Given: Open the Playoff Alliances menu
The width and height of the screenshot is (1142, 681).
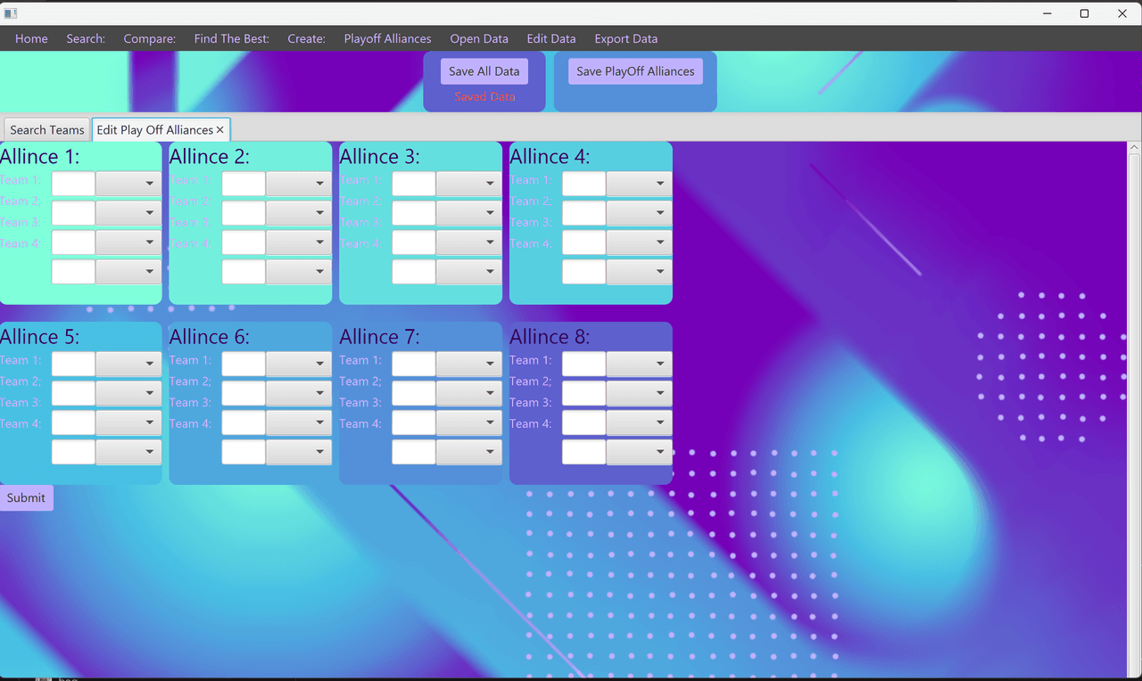Looking at the screenshot, I should click(x=387, y=39).
